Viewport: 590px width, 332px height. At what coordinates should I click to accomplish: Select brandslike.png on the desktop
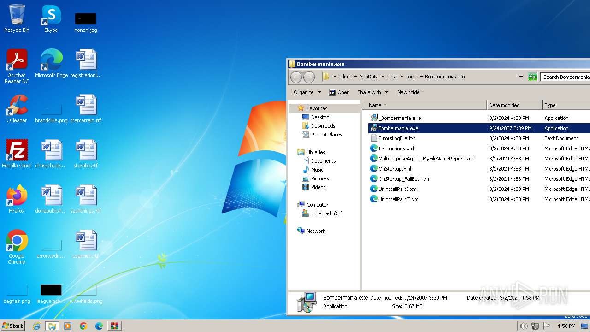(x=51, y=113)
